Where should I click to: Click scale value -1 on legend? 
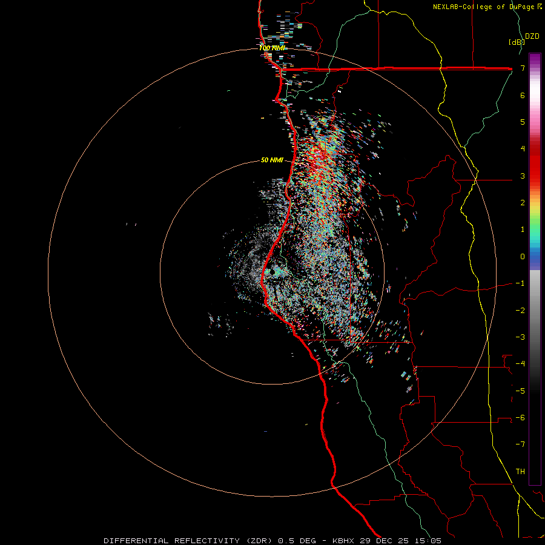(x=520, y=283)
